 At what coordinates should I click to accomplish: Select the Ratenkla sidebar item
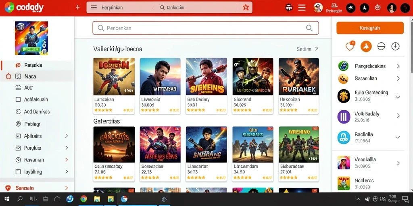click(x=37, y=65)
